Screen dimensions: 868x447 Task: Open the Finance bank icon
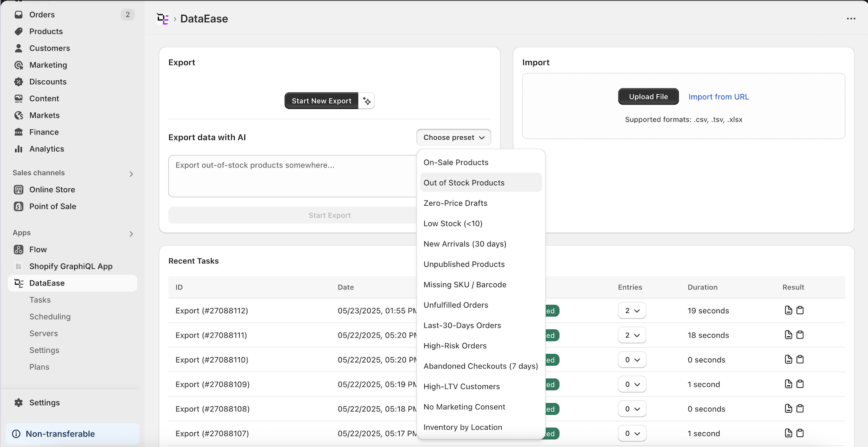(x=19, y=132)
